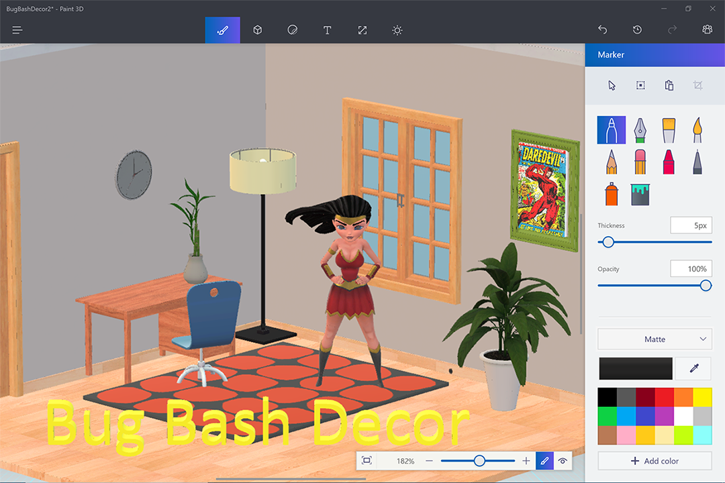Open the Text tool tab
Image resolution: width=725 pixels, height=483 pixels.
[327, 30]
